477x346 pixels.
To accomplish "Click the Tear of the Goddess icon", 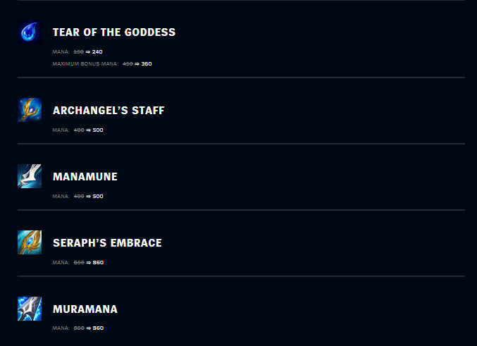I will (x=30, y=32).
